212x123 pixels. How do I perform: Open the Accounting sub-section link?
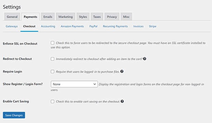coord(48,26)
